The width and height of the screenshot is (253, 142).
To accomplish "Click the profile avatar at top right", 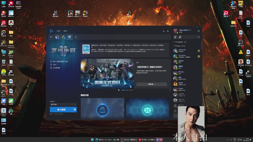I will pyautogui.click(x=176, y=31).
